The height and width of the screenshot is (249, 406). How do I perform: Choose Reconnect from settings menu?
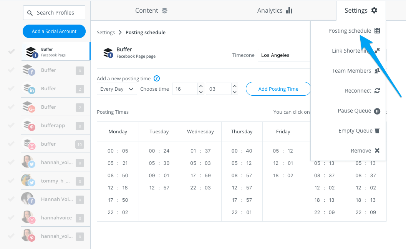[x=362, y=91]
